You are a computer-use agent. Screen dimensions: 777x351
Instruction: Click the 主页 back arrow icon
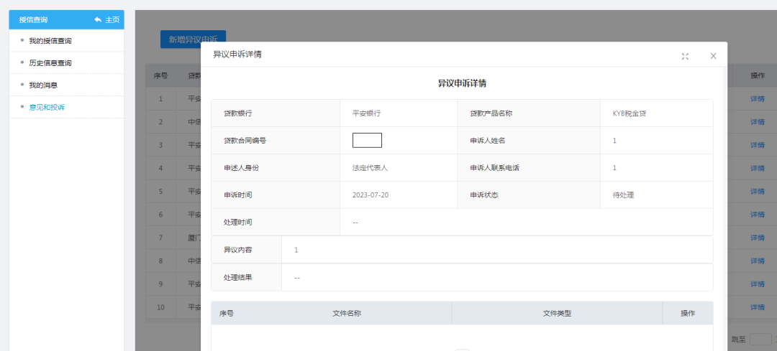(x=98, y=20)
